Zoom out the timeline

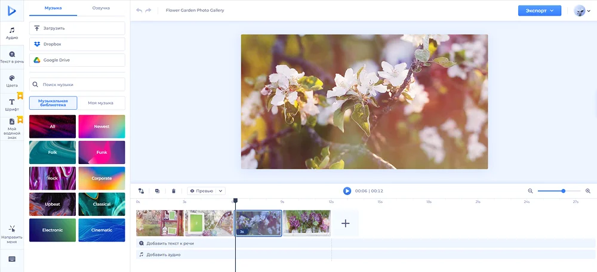(530, 191)
